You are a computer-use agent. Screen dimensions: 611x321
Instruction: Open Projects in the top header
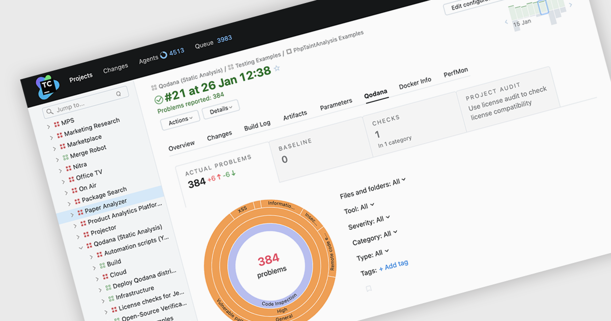[81, 77]
